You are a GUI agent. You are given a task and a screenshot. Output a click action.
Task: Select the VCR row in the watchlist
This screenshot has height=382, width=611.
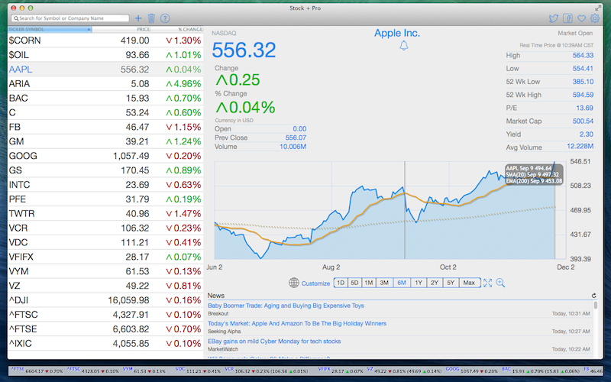105,228
